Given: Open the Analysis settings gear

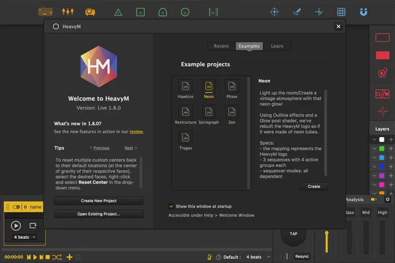Looking at the screenshot, I should (x=387, y=199).
